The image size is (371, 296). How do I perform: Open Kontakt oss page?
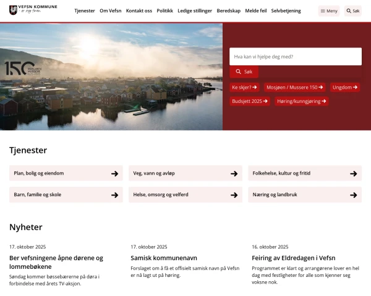tap(139, 11)
